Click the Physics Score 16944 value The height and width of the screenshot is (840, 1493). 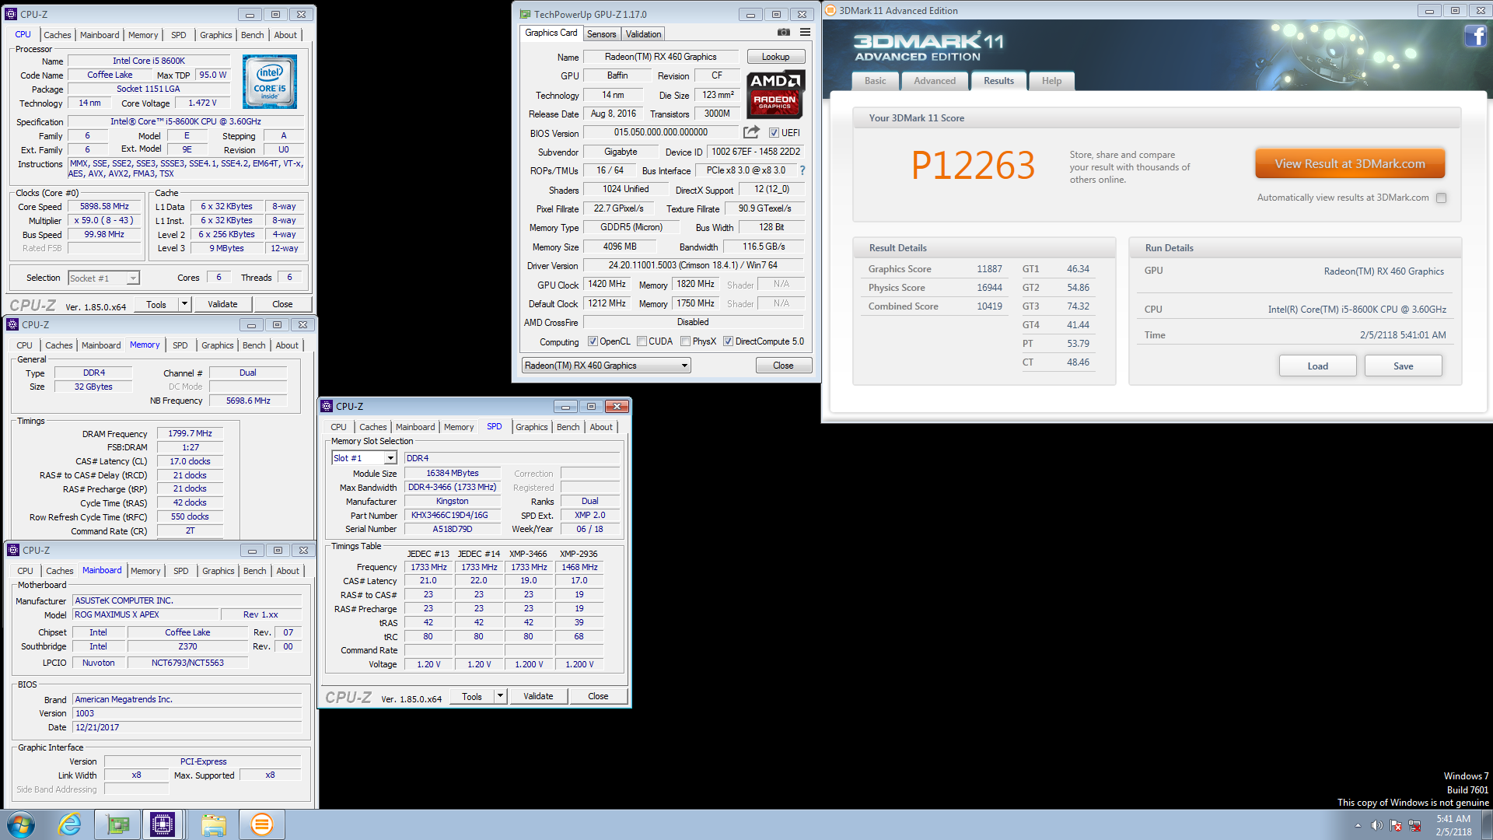(x=989, y=288)
